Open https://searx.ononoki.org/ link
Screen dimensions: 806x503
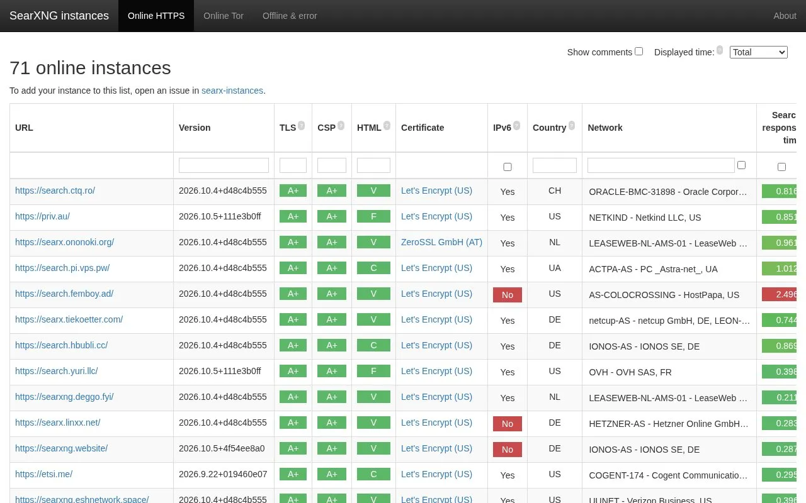pyautogui.click(x=64, y=242)
